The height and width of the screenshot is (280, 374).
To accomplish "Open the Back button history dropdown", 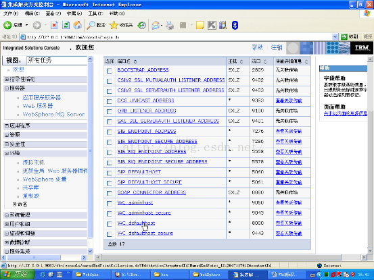I will coord(27,25).
